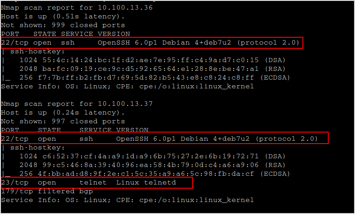This screenshot has height=214, width=355.
Task: Click the '179/tcp filtered bgp' line
Action: 47,191
